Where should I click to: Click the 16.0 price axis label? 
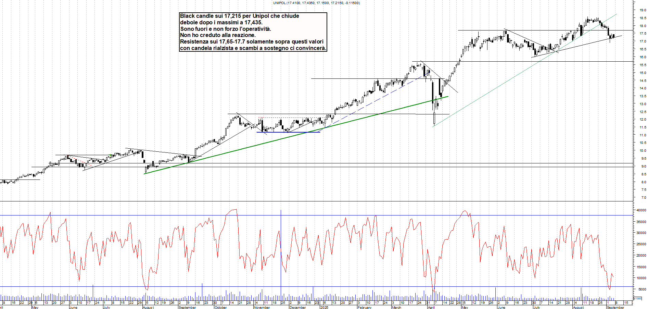[643, 57]
